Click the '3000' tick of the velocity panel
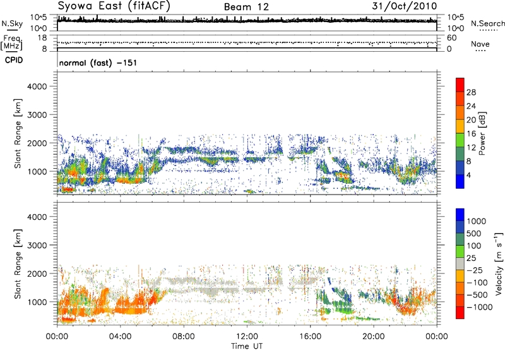Viewport: 505px width, 350px height. click(37, 245)
